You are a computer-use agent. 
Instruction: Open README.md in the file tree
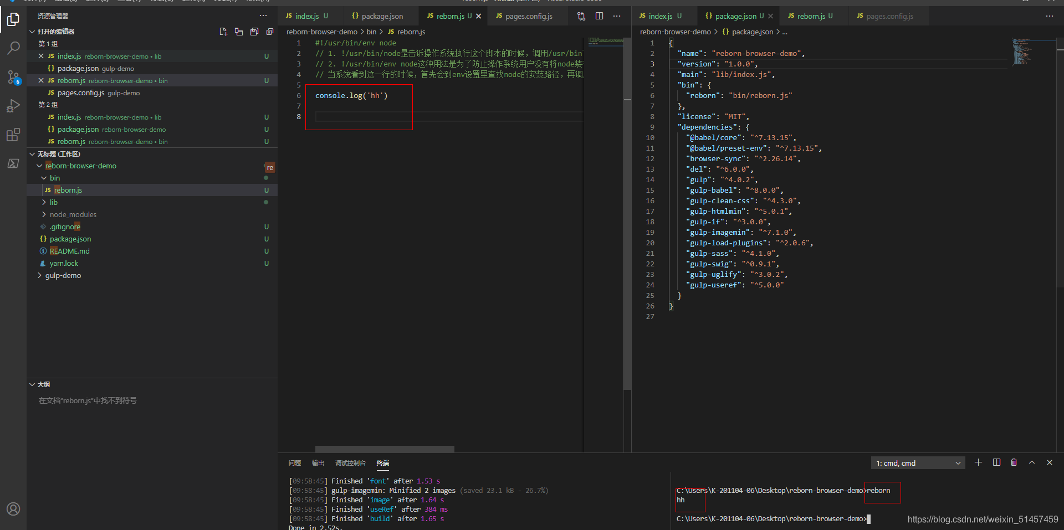click(152, 251)
